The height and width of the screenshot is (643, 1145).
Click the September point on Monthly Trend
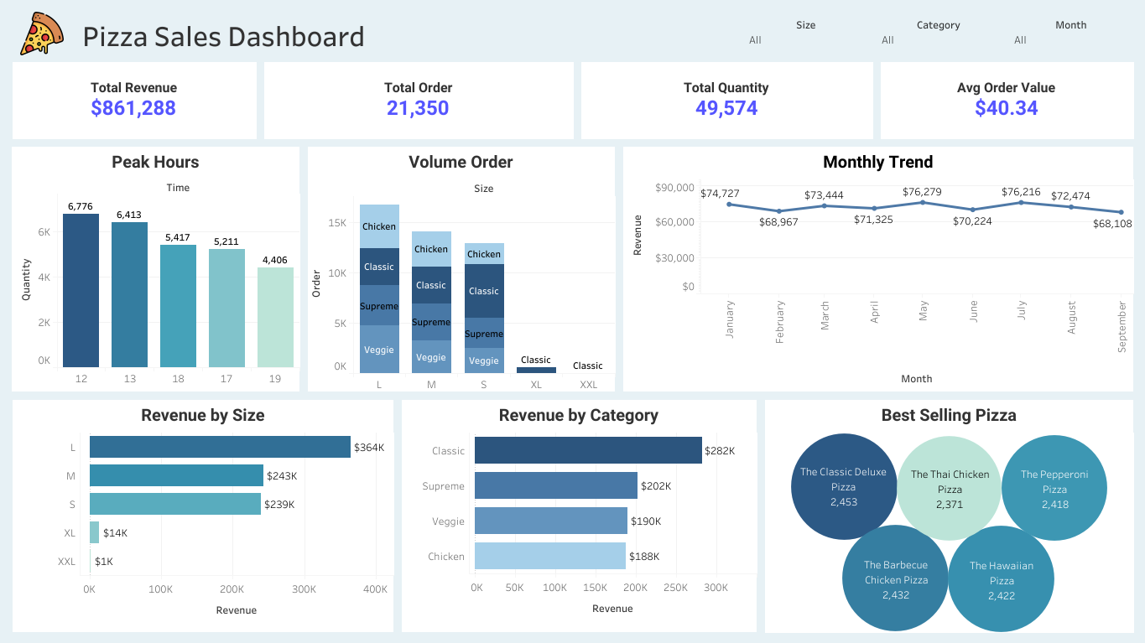1121,212
